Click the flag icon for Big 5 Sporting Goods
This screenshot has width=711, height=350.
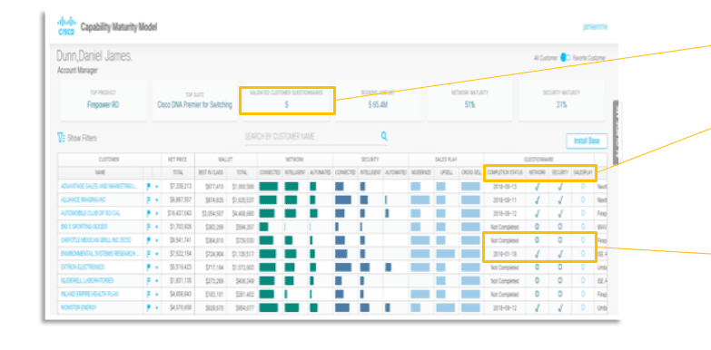point(148,227)
